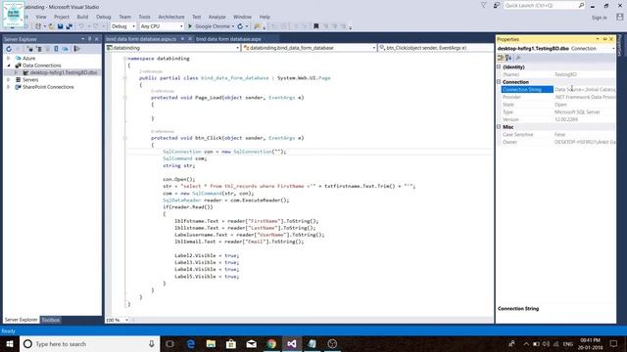Click Windows Start button

pos(10,343)
